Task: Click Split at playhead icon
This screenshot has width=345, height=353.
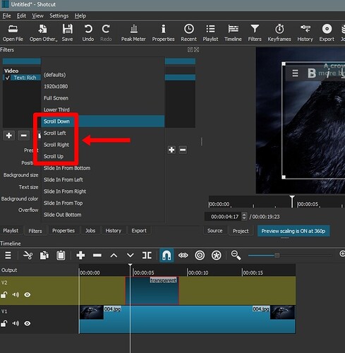Action: [147, 256]
